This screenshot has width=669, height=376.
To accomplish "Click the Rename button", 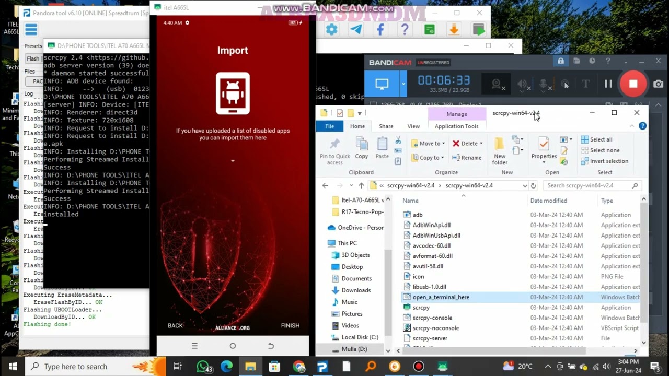I will pos(467,157).
